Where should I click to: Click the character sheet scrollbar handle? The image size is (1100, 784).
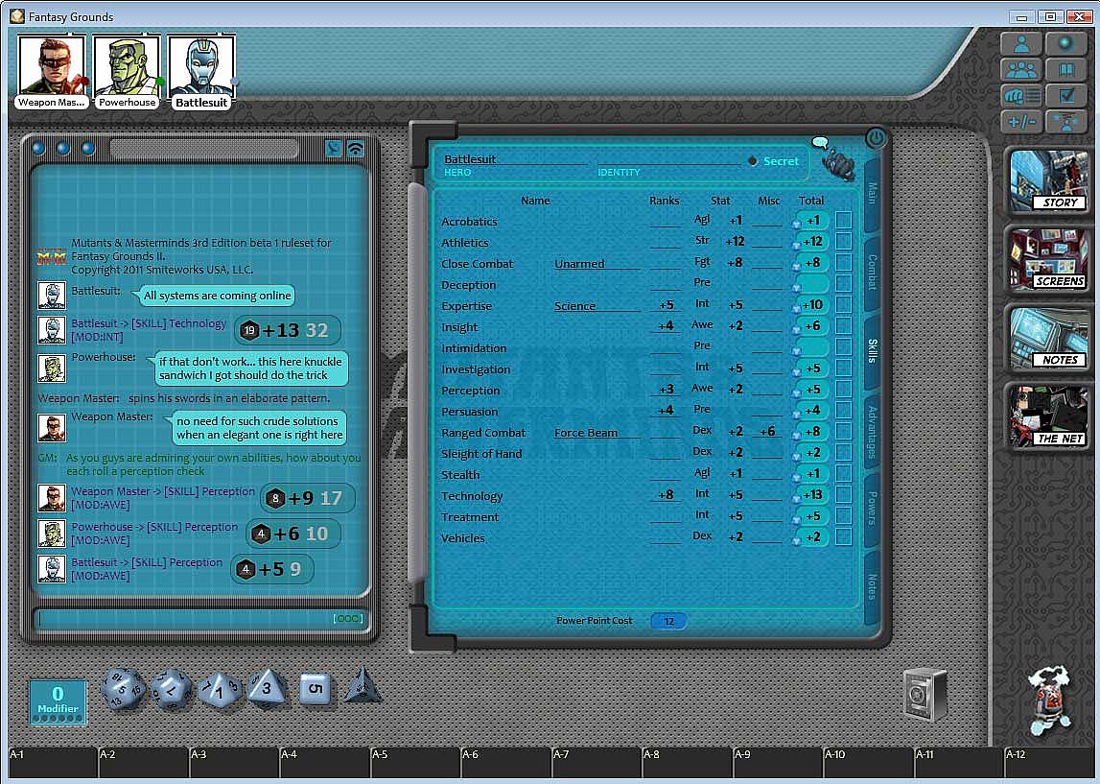[x=417, y=383]
